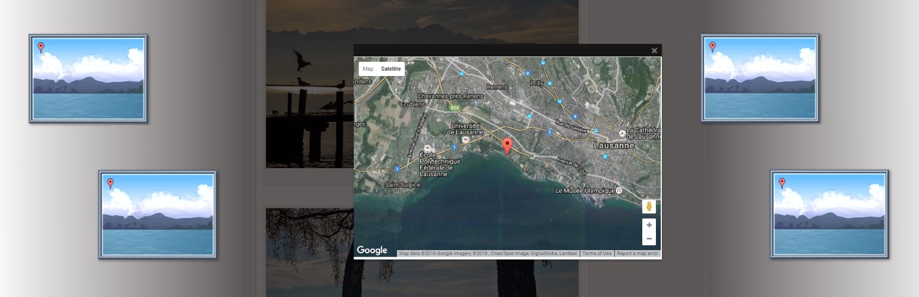Click the École Polytechnique Fédérale place icon
919x297 pixels.
pos(426,148)
